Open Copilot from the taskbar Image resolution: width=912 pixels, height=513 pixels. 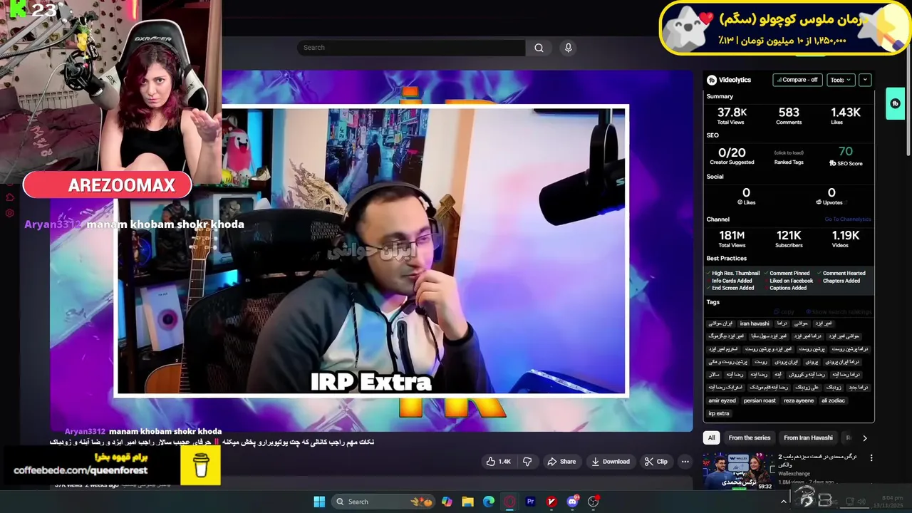tap(447, 502)
